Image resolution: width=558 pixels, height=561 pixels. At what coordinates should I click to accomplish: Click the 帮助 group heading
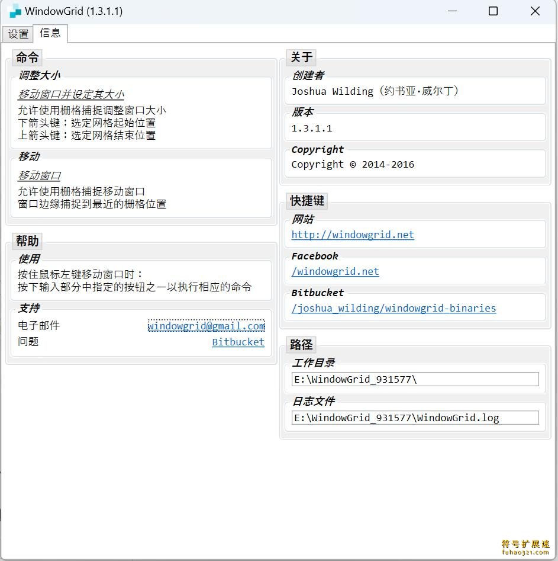27,241
